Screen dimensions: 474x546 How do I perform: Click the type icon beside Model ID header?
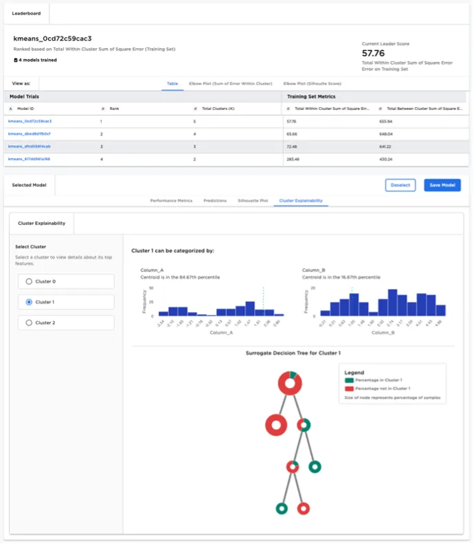coord(11,109)
